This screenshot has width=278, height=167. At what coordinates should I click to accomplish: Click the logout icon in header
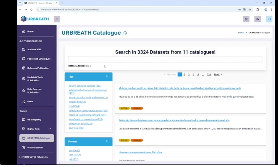[x=269, y=19]
